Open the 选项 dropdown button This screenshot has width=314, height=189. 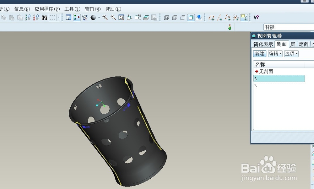[291, 54]
